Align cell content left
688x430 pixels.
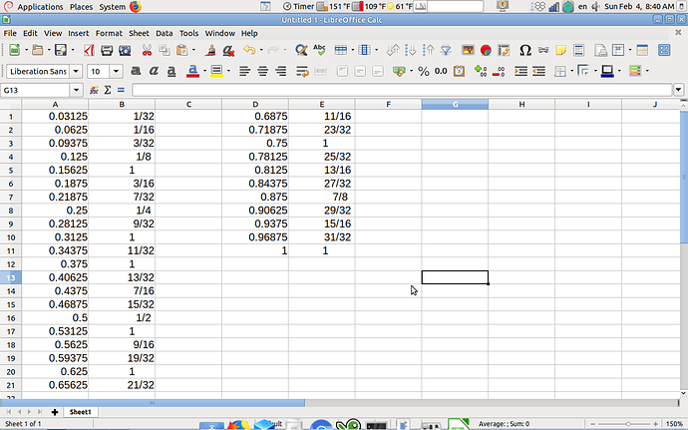[x=244, y=71]
